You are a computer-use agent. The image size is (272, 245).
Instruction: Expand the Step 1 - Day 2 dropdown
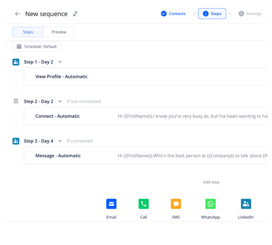click(60, 62)
